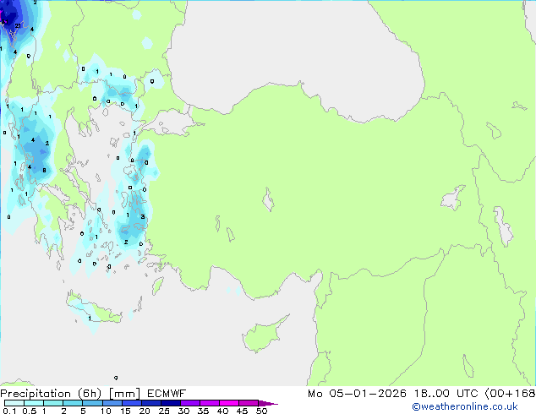Select the 30–35 mm purple legend box

[189, 403]
